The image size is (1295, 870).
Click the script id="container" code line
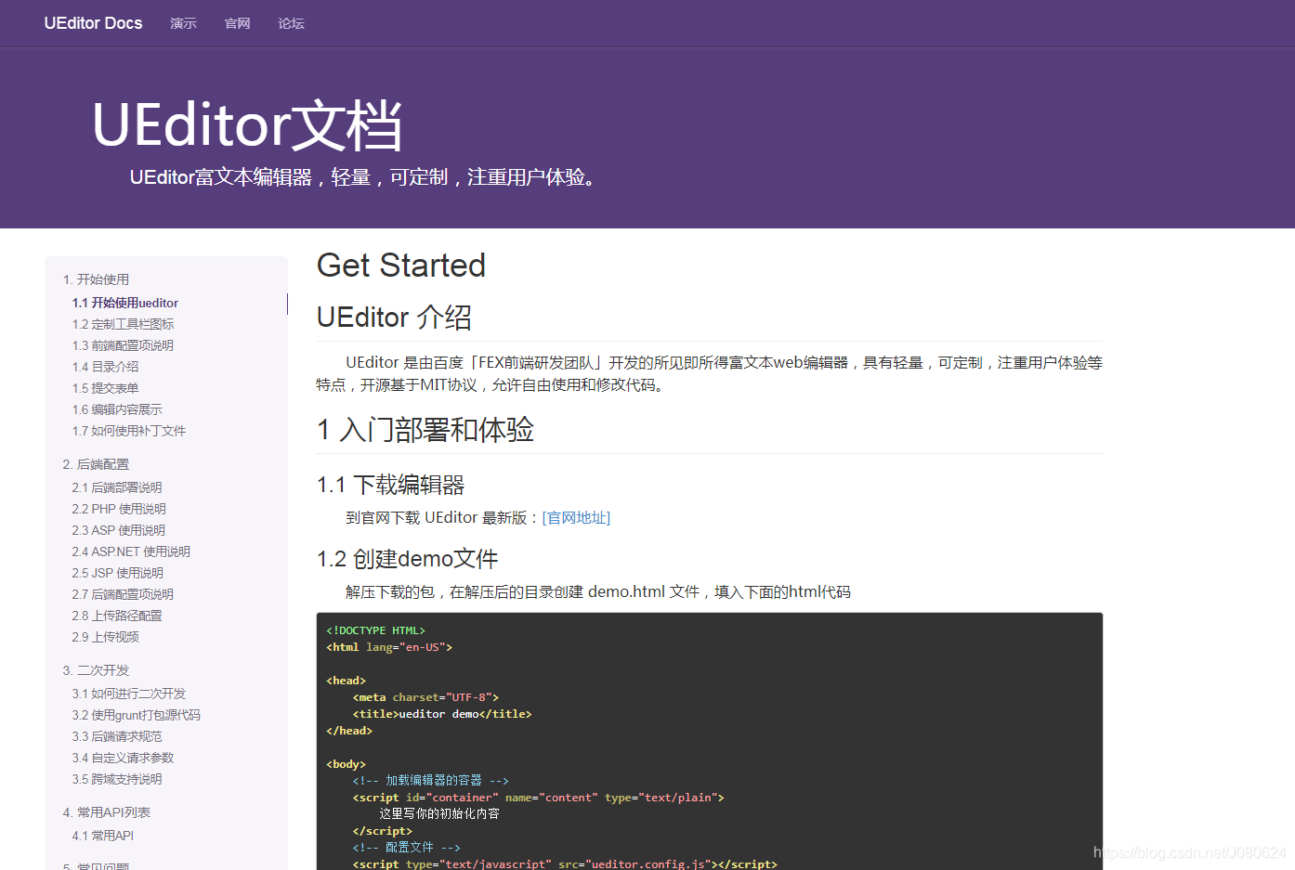click(x=538, y=798)
